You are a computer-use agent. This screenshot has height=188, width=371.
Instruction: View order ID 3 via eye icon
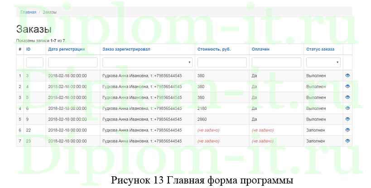(347, 75)
